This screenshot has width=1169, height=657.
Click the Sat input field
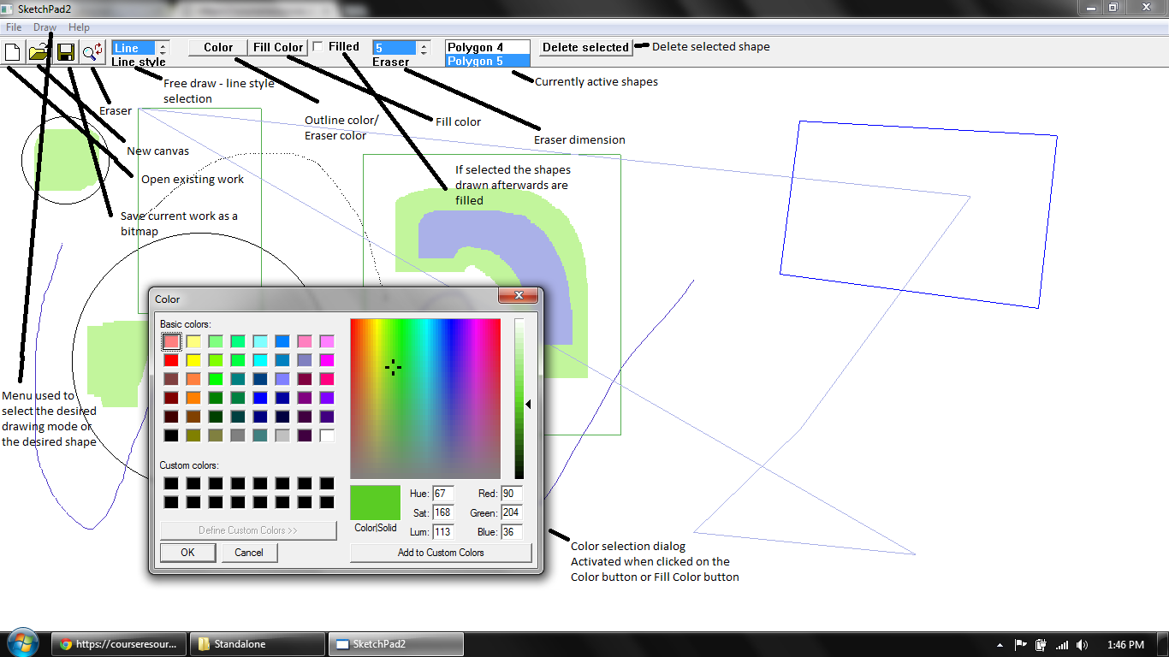[x=443, y=512]
